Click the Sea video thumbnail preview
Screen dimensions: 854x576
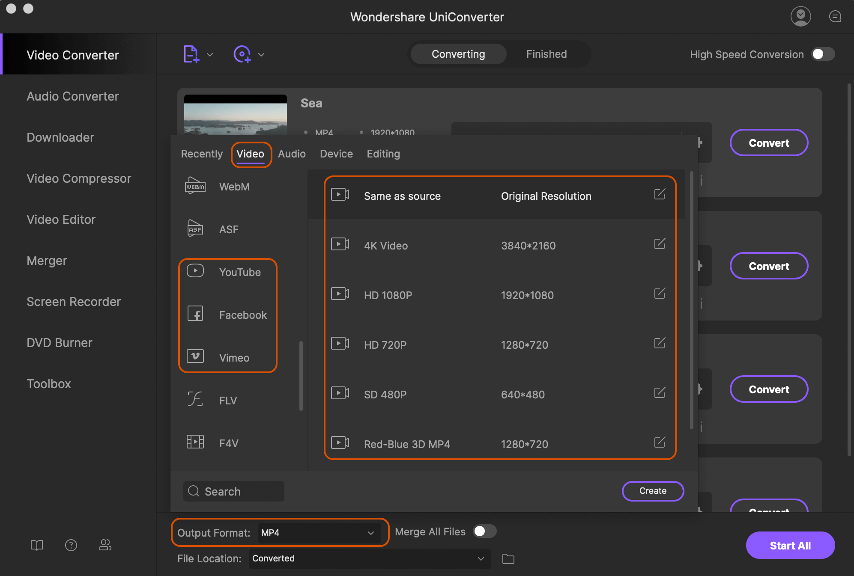(x=235, y=114)
